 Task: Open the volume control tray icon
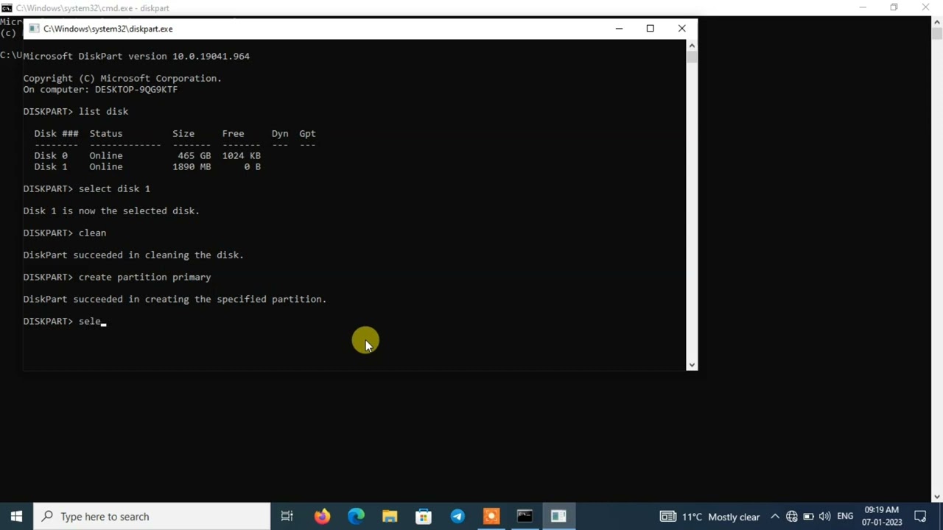pyautogui.click(x=824, y=517)
